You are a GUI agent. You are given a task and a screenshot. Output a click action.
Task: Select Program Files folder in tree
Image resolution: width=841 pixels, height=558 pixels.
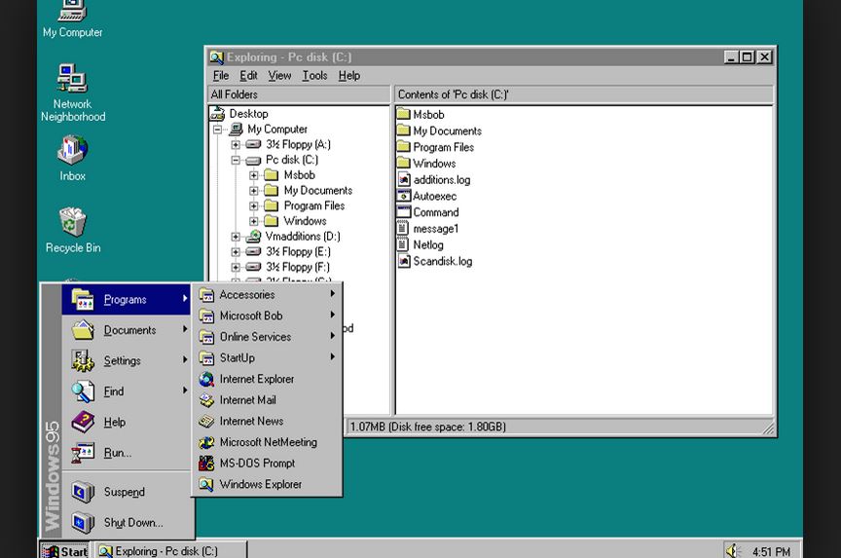(x=313, y=205)
